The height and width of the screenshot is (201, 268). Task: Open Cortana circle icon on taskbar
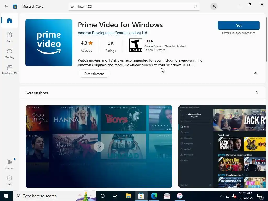click(x=102, y=196)
